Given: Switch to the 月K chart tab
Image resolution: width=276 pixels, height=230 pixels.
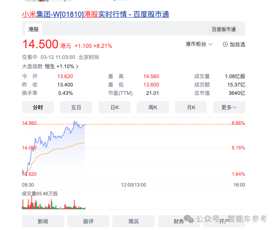Looking at the screenshot, I should (191, 107).
